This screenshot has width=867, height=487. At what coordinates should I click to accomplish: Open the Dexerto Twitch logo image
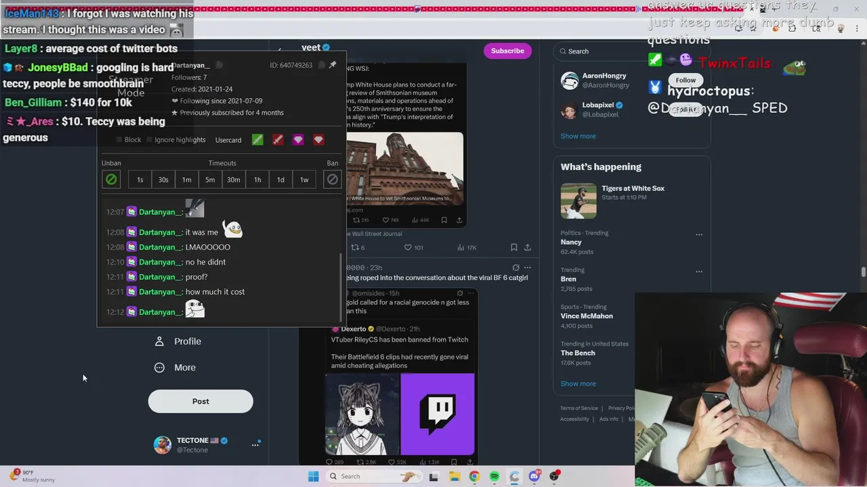click(x=438, y=414)
